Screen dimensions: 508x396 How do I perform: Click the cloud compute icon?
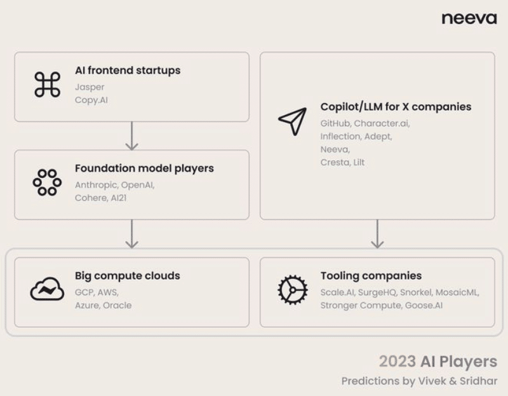point(47,290)
